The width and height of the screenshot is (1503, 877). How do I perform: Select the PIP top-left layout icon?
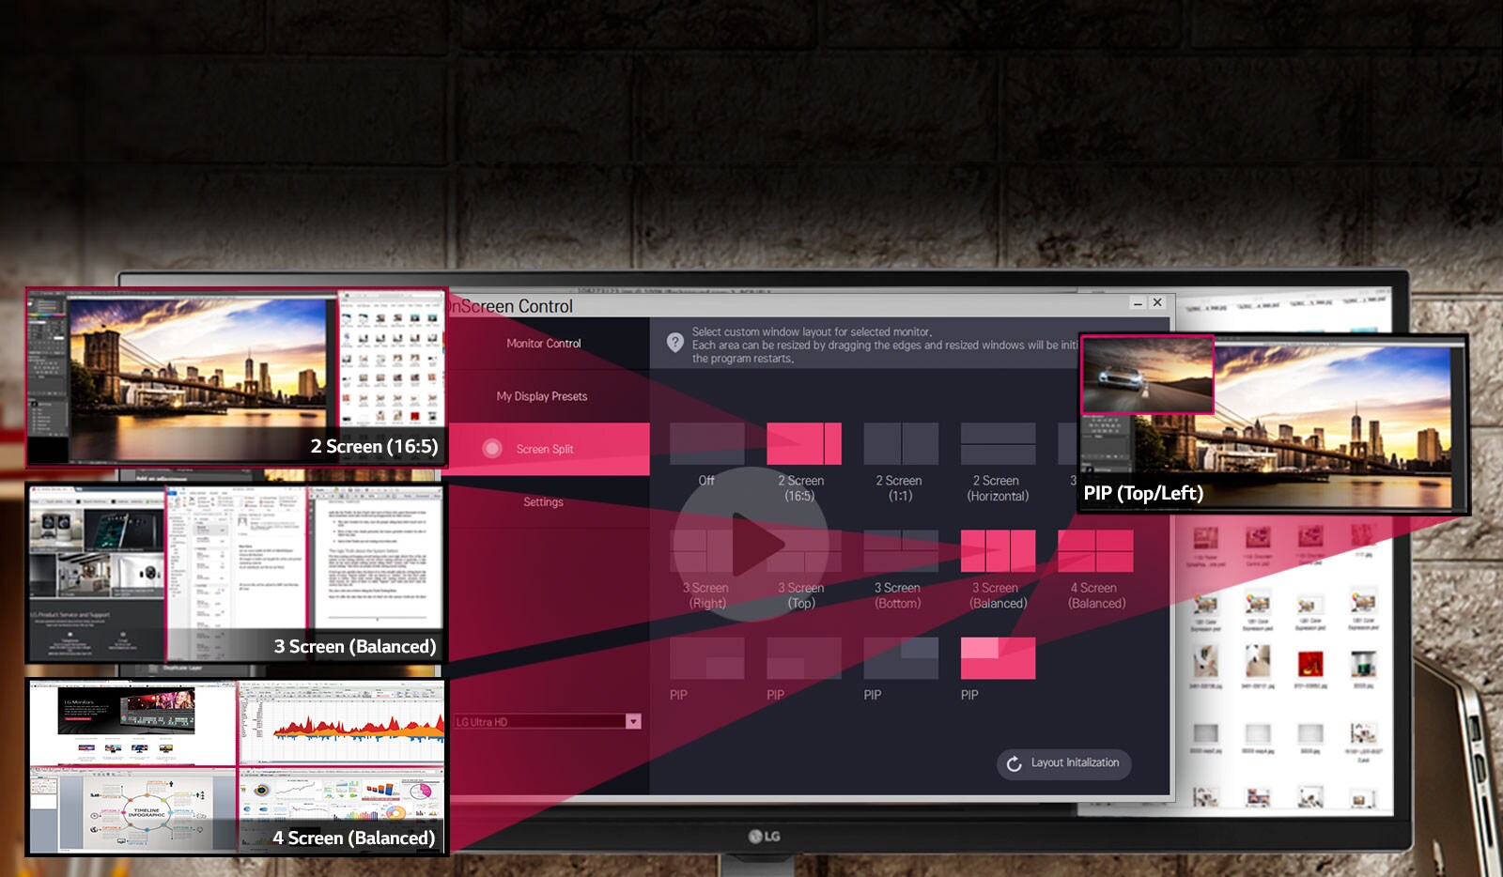(998, 658)
